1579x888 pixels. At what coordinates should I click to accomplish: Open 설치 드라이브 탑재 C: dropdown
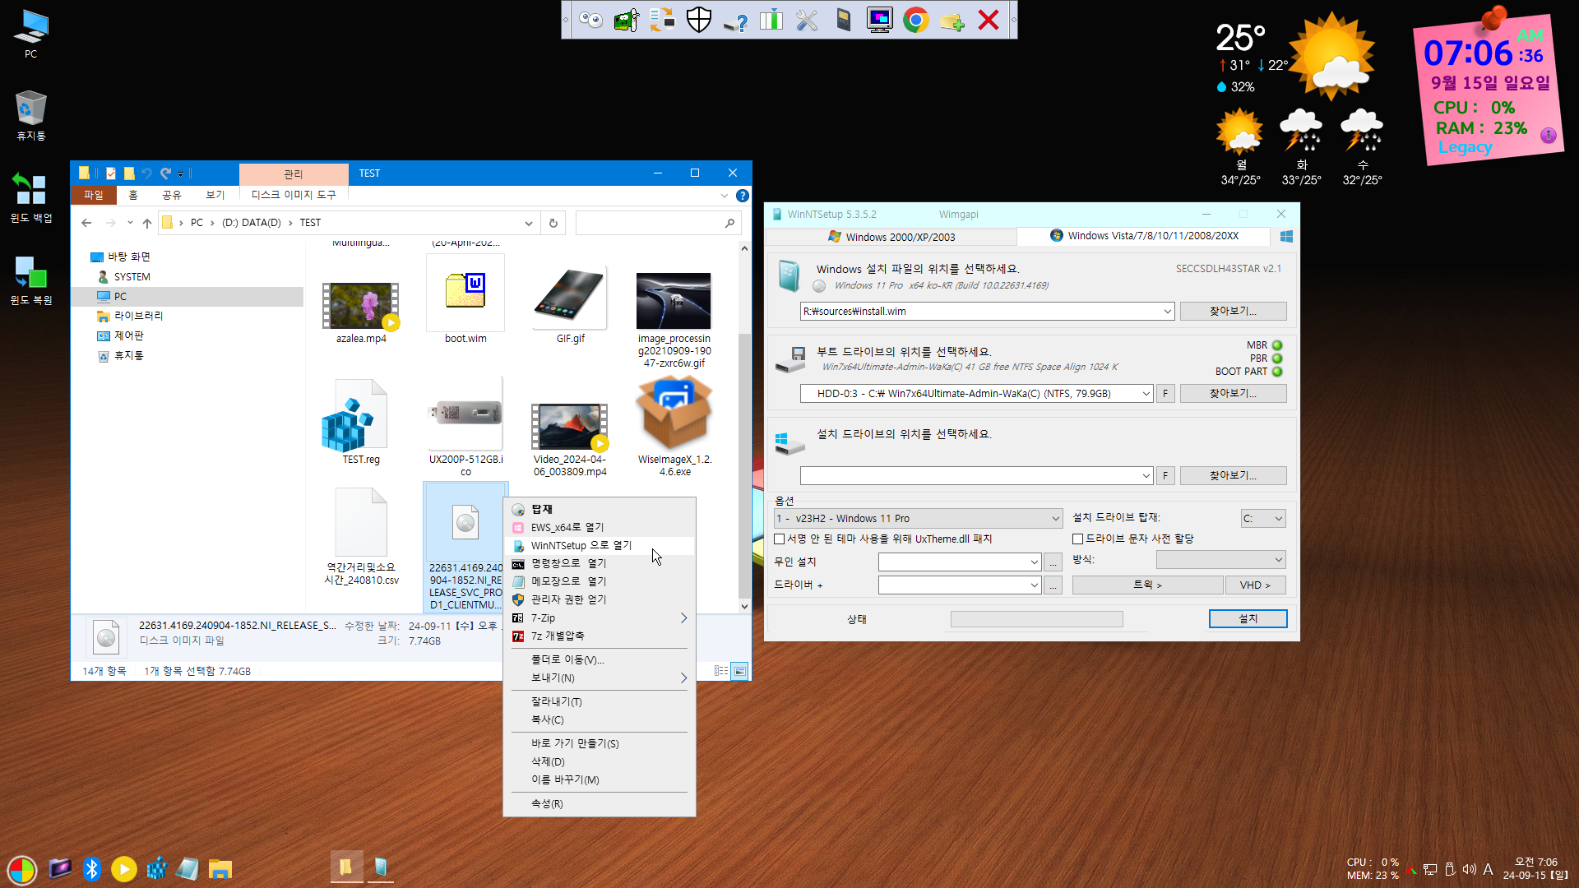1263,519
